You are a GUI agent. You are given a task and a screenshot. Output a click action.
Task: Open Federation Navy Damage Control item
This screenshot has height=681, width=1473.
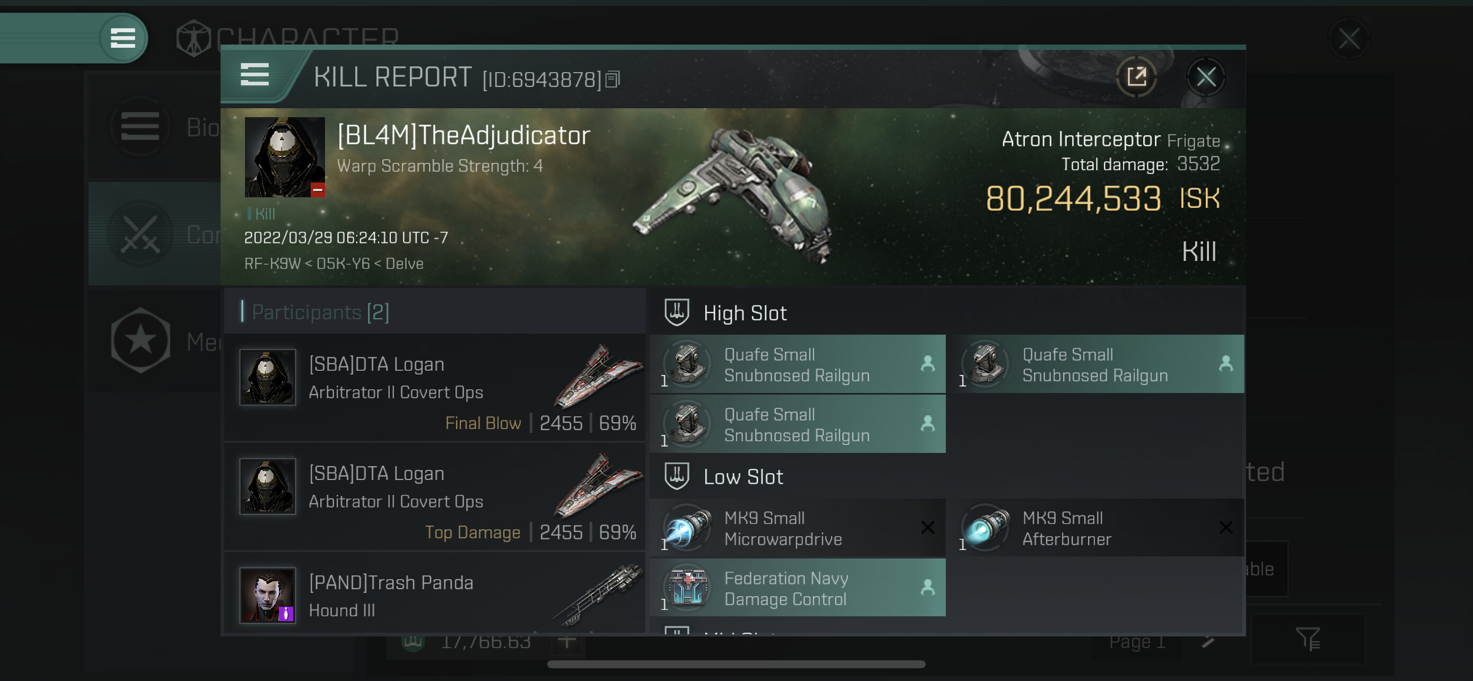click(x=797, y=588)
